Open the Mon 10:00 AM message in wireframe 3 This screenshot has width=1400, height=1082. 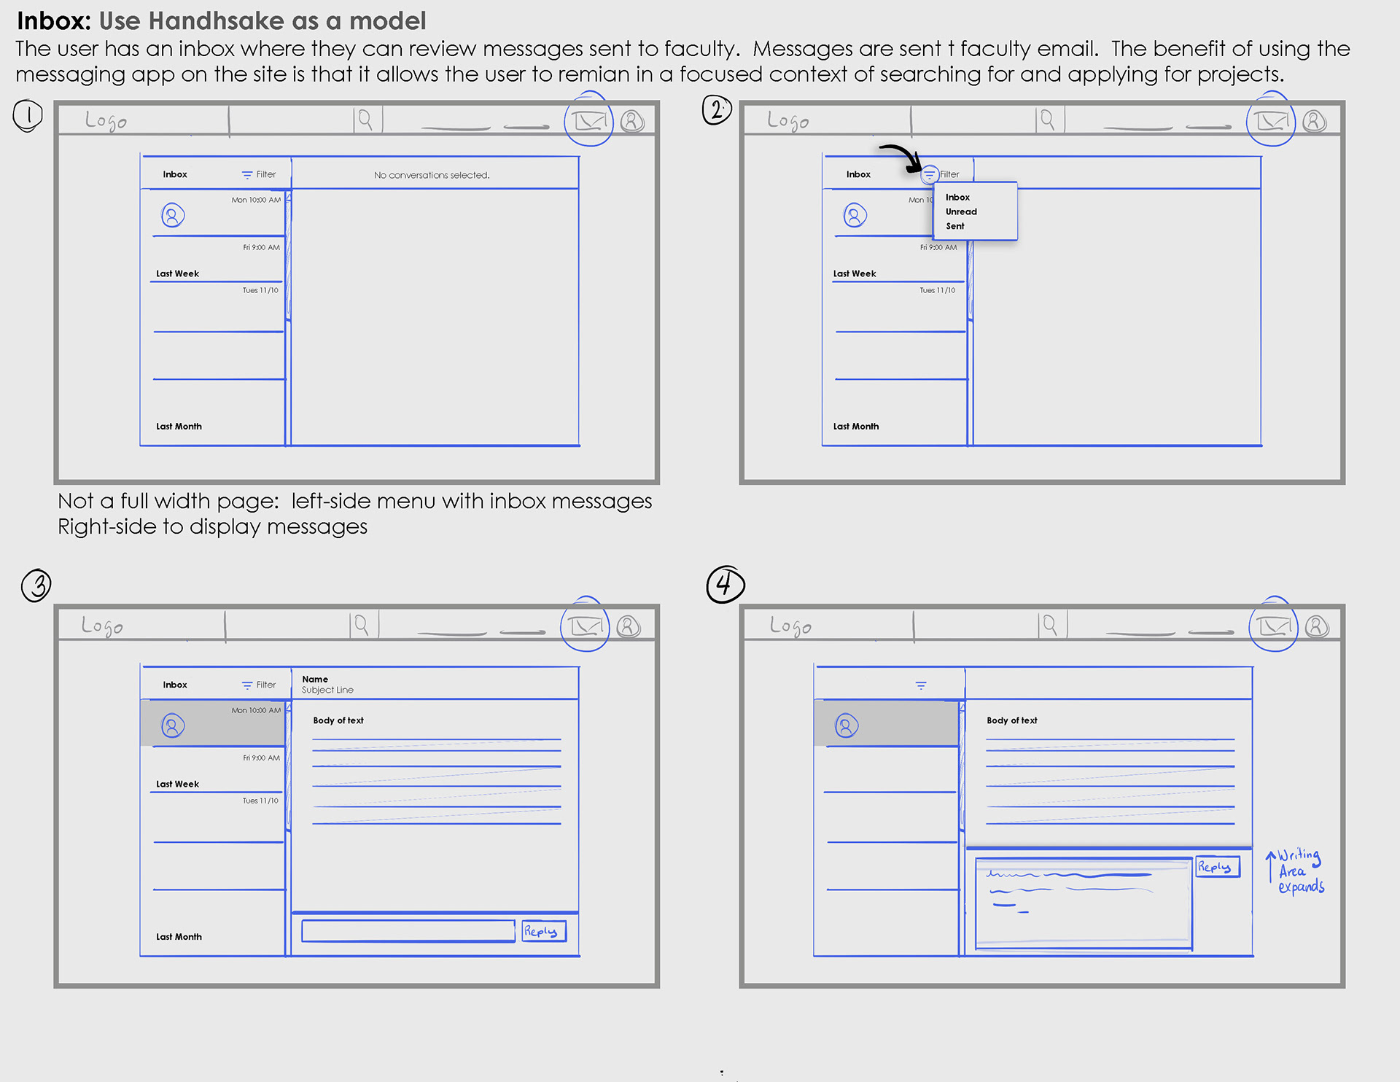point(213,723)
